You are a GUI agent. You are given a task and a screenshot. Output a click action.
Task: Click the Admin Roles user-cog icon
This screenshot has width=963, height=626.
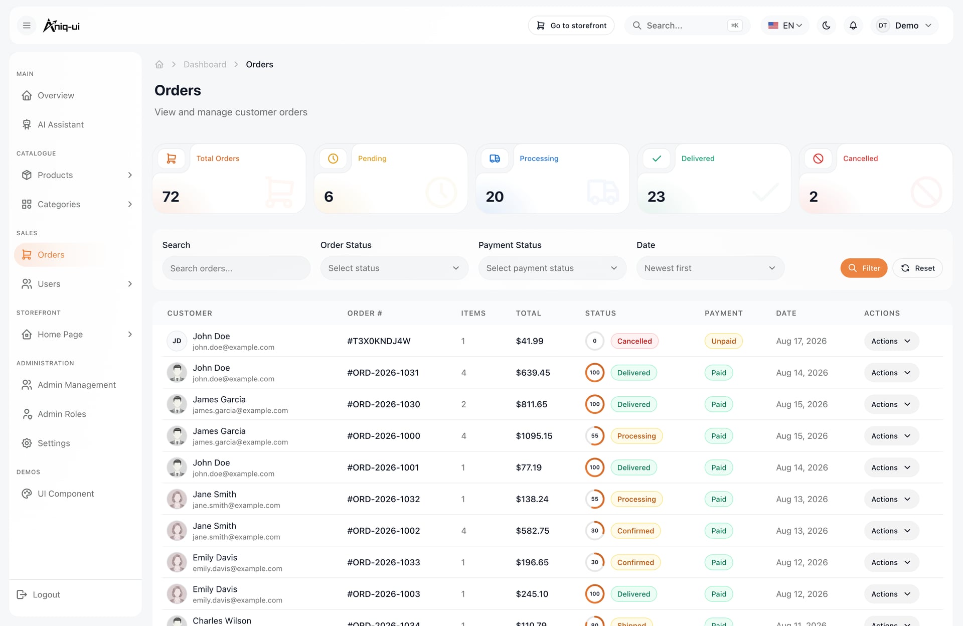pos(27,414)
